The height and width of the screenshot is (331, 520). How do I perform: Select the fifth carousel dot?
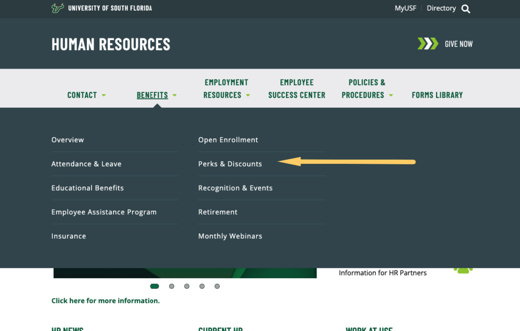(217, 286)
